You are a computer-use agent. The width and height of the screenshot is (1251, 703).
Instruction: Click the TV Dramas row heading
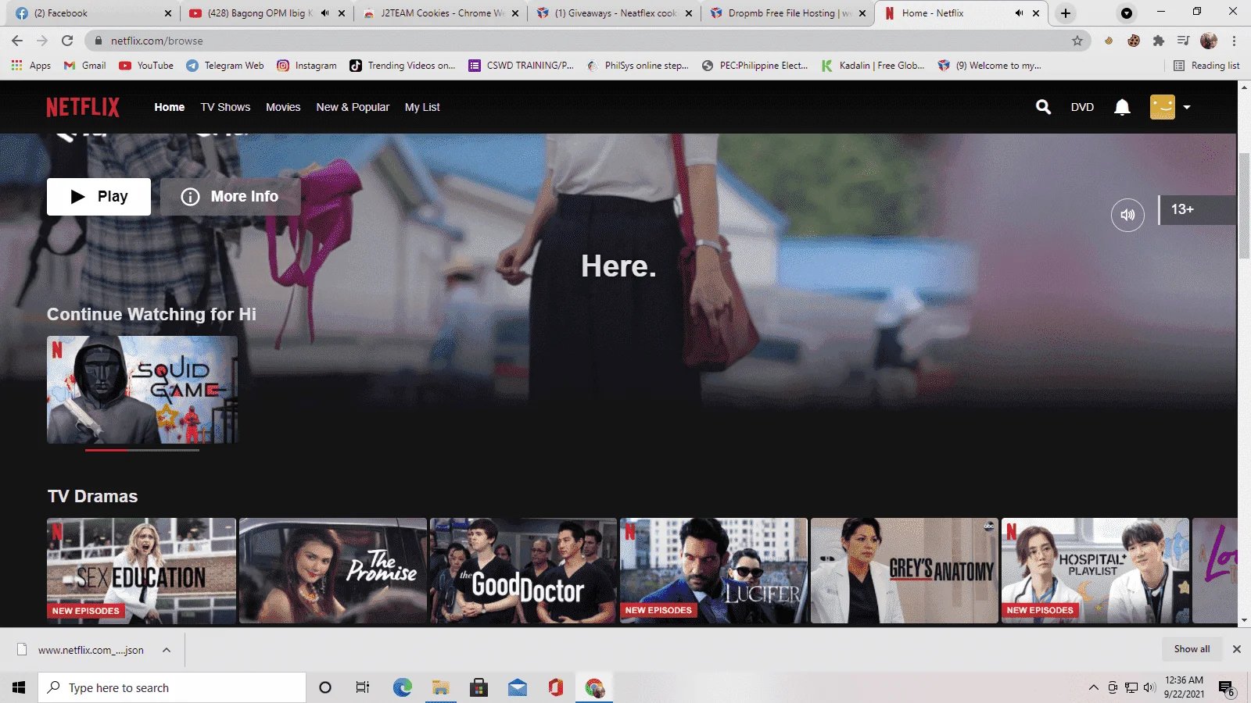pyautogui.click(x=92, y=497)
